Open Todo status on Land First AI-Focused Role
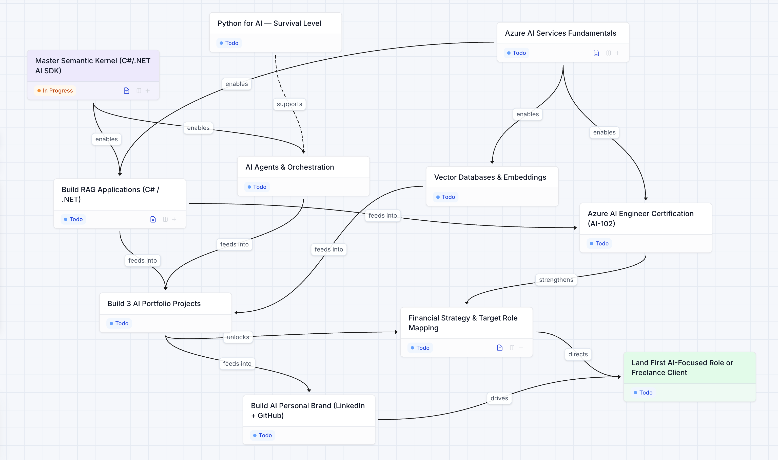The width and height of the screenshot is (778, 460). coord(643,393)
